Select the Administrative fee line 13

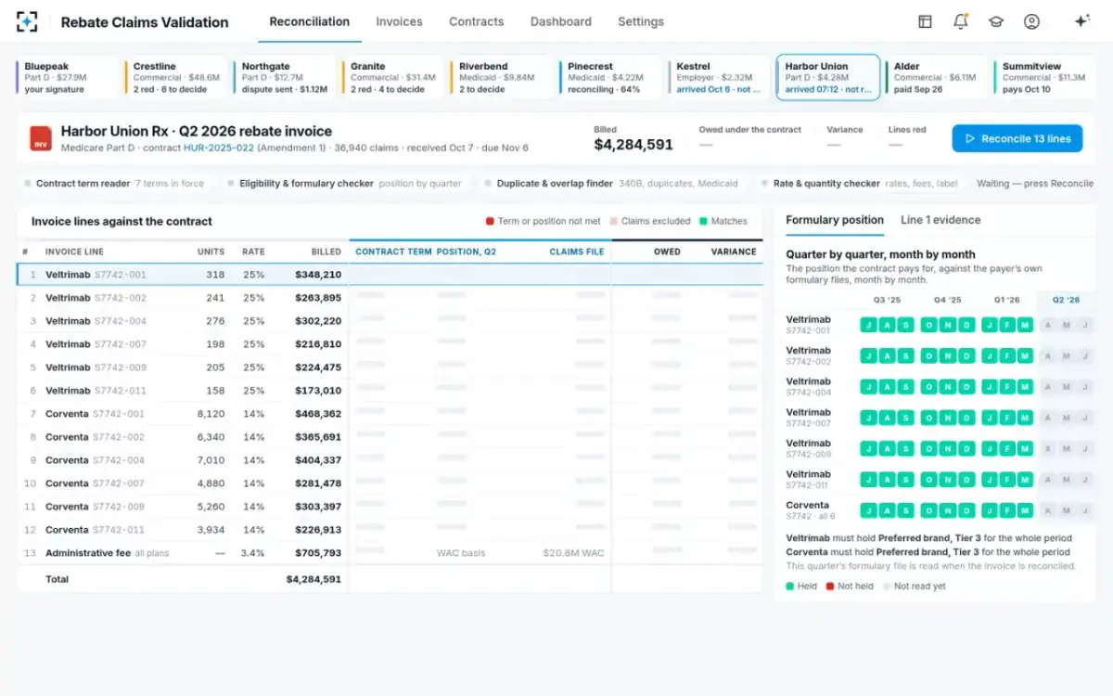pos(390,553)
